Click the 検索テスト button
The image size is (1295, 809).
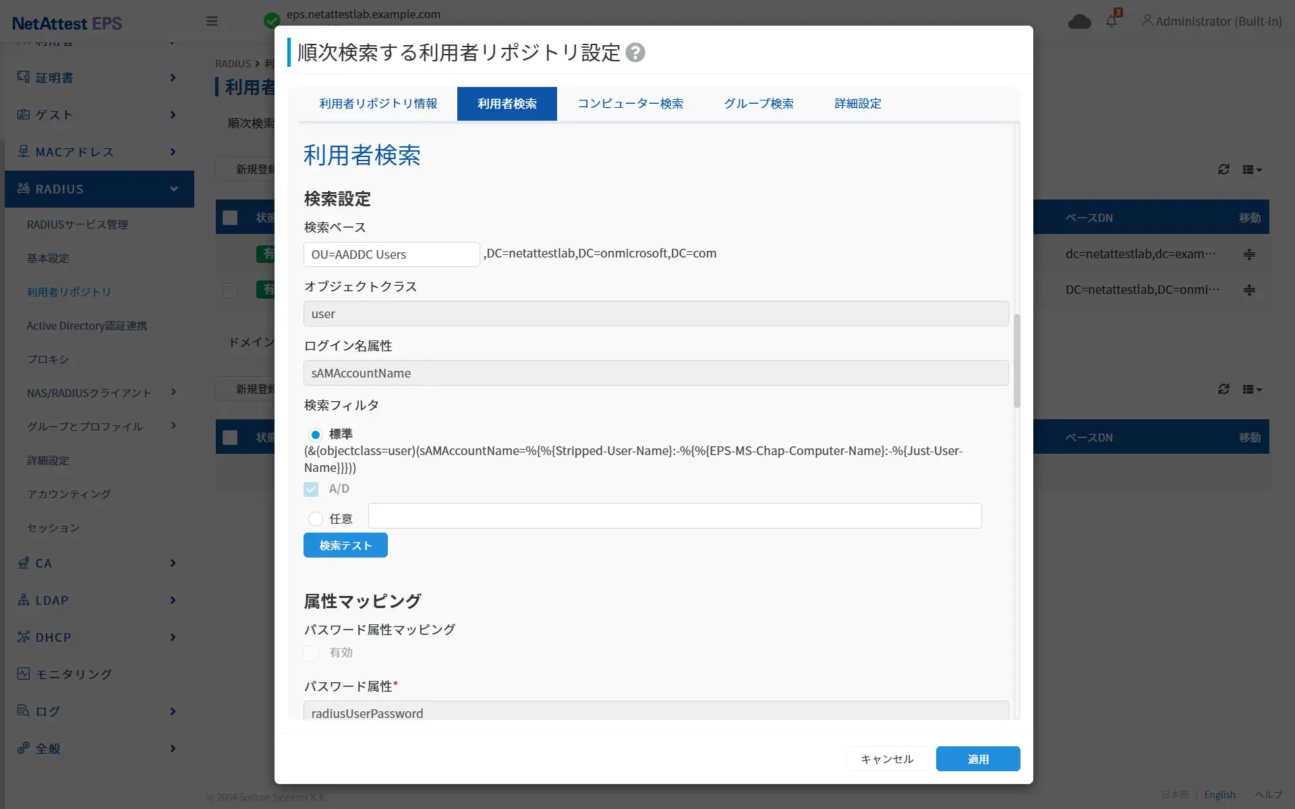pos(345,545)
